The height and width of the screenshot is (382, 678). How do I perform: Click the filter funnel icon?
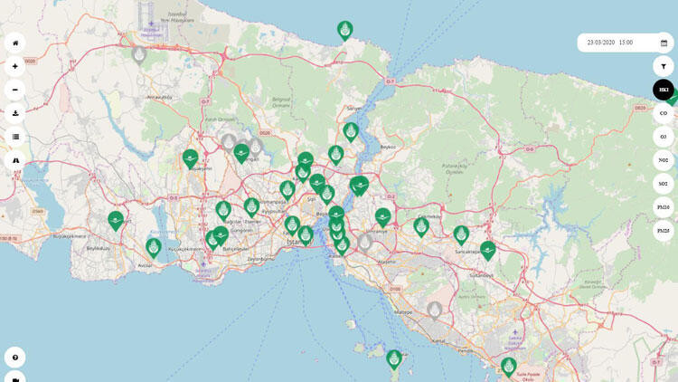point(664,66)
